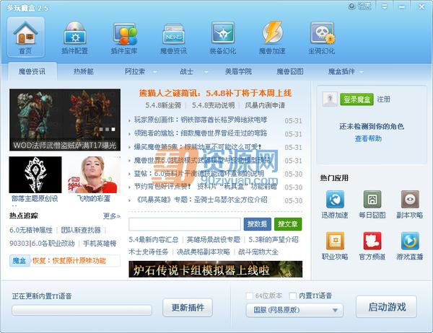The height and width of the screenshot is (333, 433).
Task: Focus the search input field
Action: point(185,224)
